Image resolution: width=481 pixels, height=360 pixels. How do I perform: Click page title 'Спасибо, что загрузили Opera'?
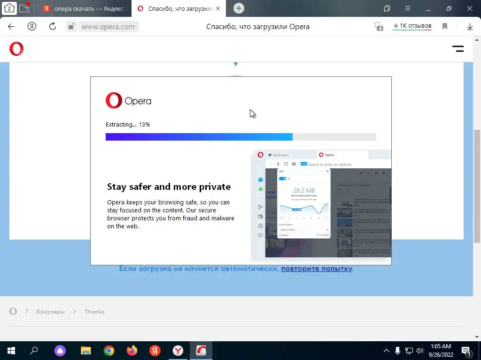[258, 27]
